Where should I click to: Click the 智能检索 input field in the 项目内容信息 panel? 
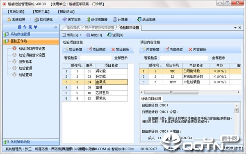[184, 58]
